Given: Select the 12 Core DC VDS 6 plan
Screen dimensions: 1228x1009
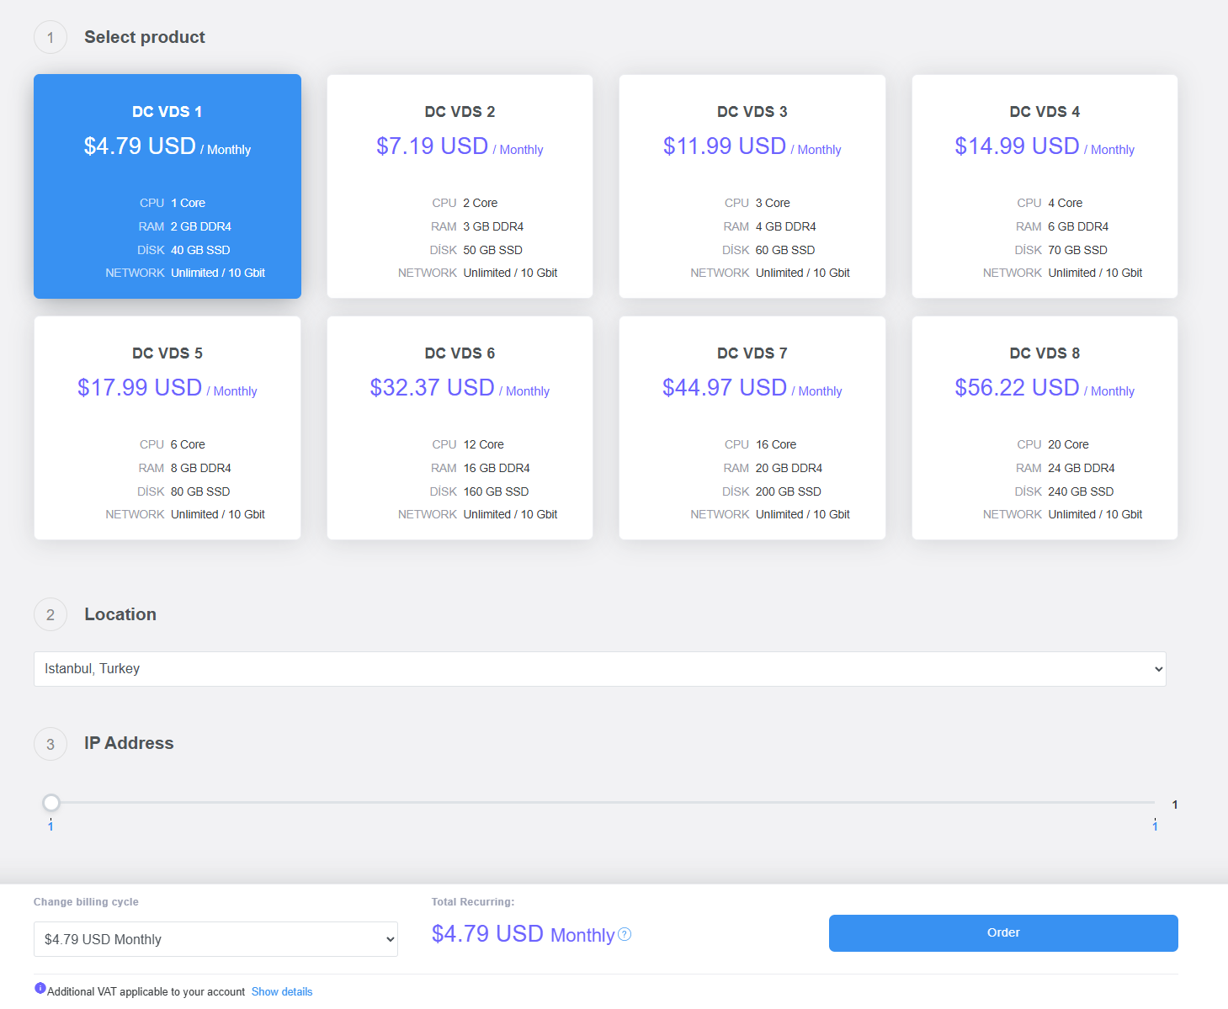Looking at the screenshot, I should (x=460, y=427).
